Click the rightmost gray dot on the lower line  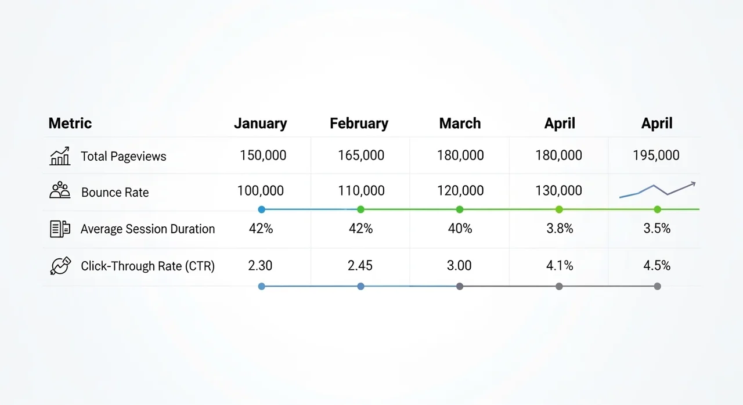click(x=657, y=286)
